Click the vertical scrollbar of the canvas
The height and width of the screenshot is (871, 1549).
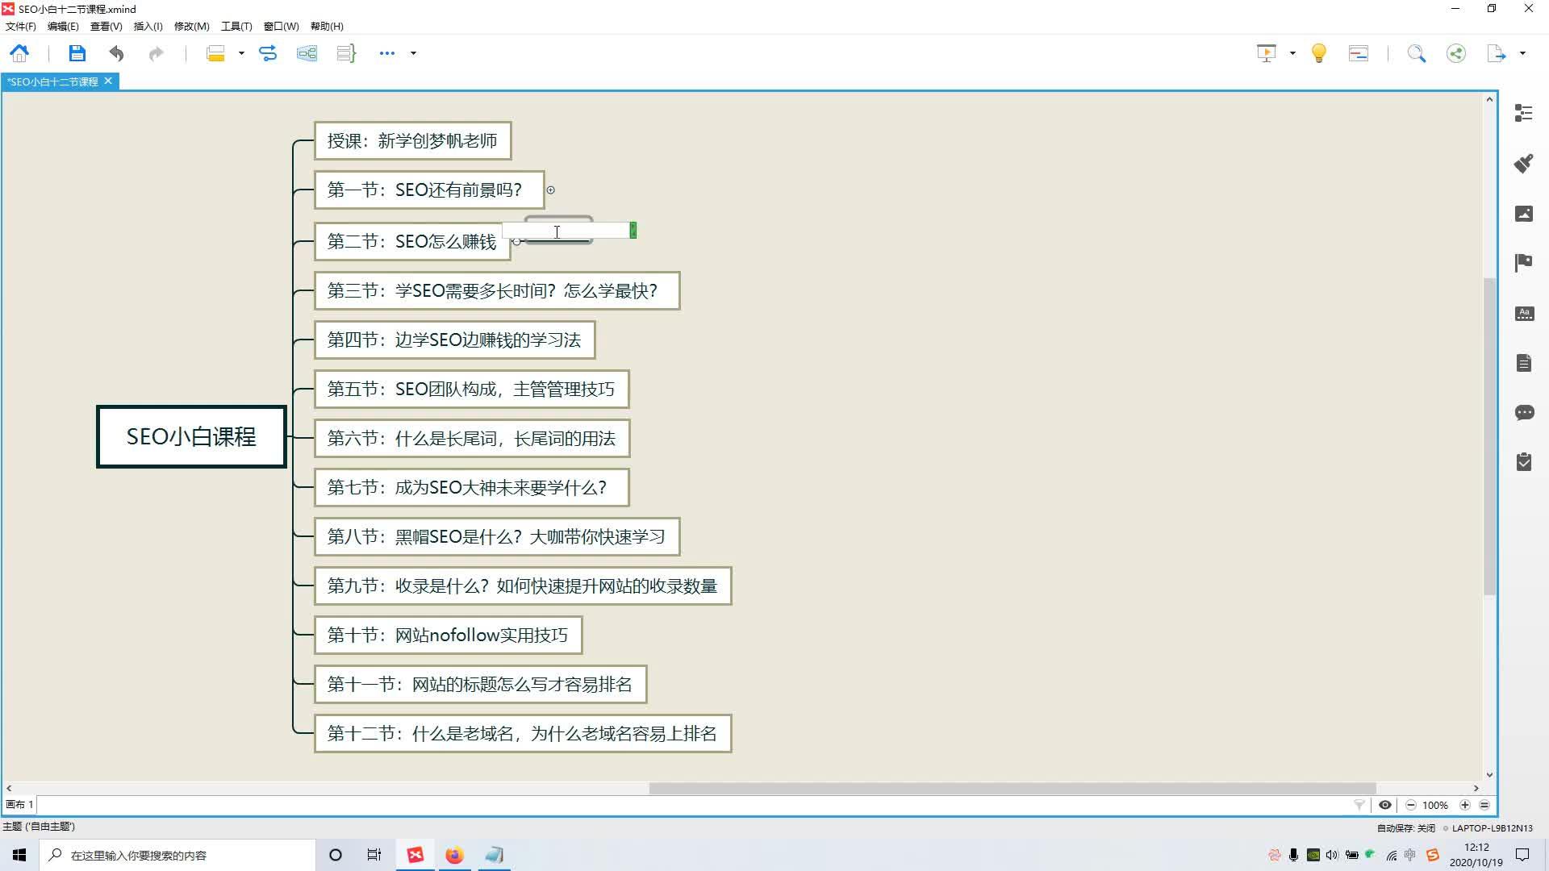tap(1489, 435)
